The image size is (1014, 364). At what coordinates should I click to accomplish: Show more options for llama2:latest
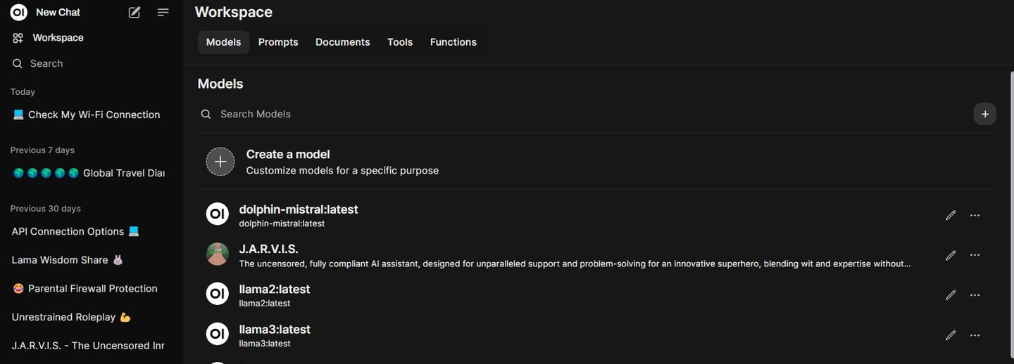tap(975, 295)
